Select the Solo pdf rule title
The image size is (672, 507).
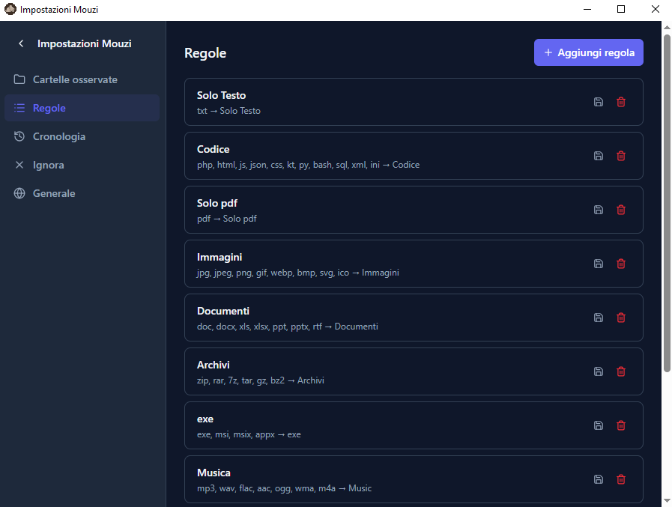pos(217,203)
